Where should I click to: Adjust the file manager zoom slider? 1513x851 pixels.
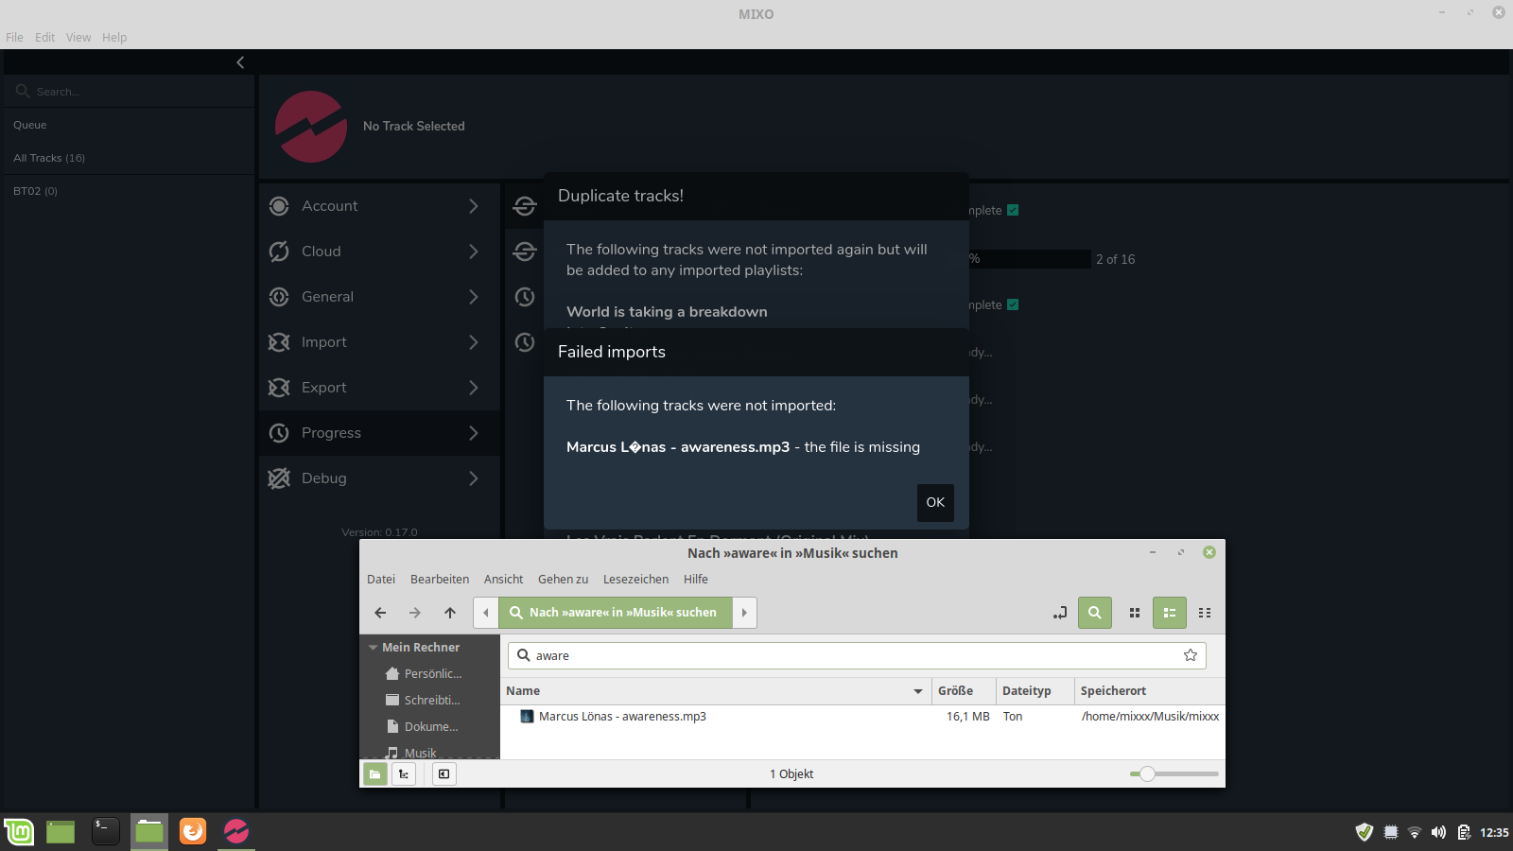(x=1147, y=774)
